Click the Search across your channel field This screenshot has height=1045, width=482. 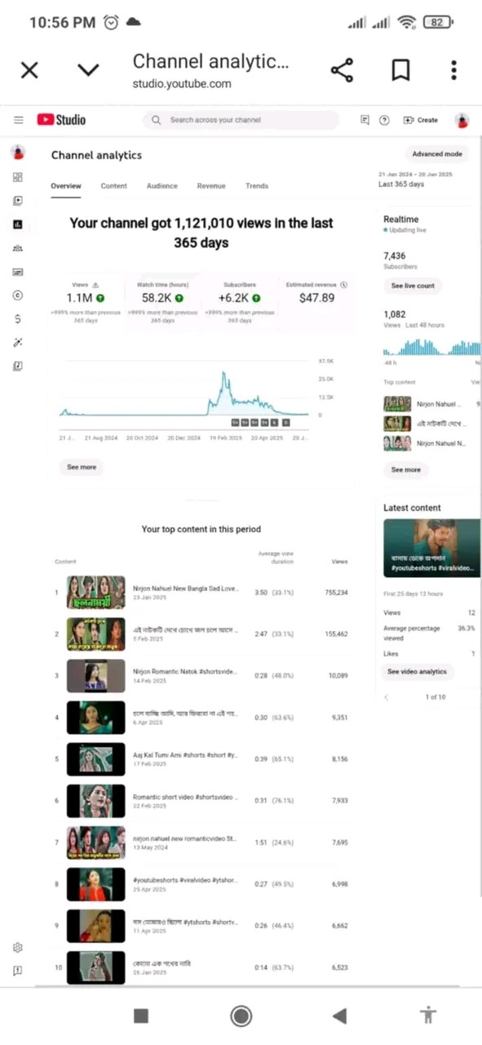[x=241, y=120]
